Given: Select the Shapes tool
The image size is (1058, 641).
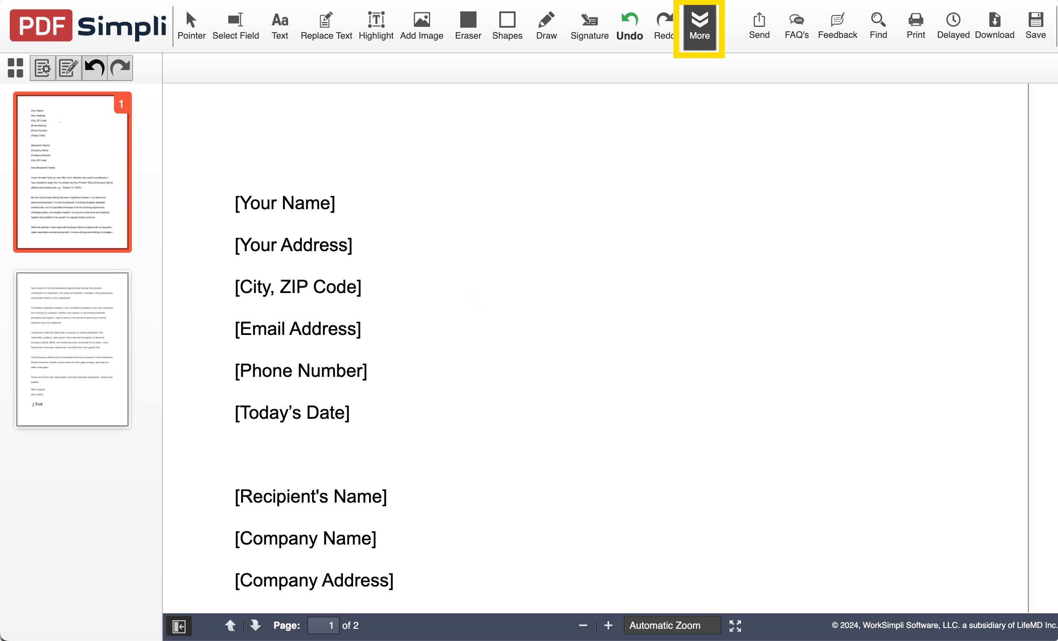Looking at the screenshot, I should click(507, 26).
